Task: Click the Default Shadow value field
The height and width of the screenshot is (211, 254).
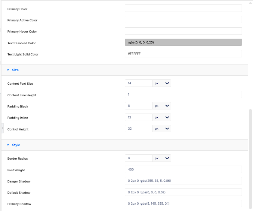Action: tap(183, 192)
